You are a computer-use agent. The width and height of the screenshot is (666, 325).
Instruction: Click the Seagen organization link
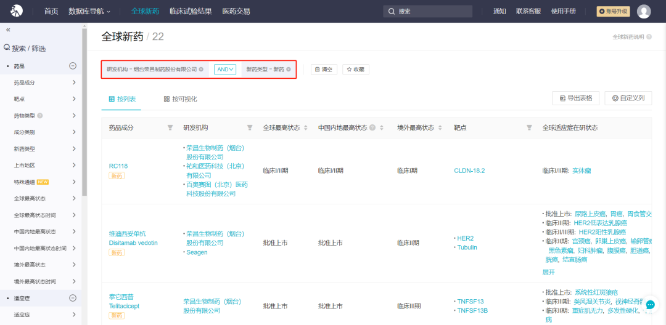pyautogui.click(x=197, y=252)
